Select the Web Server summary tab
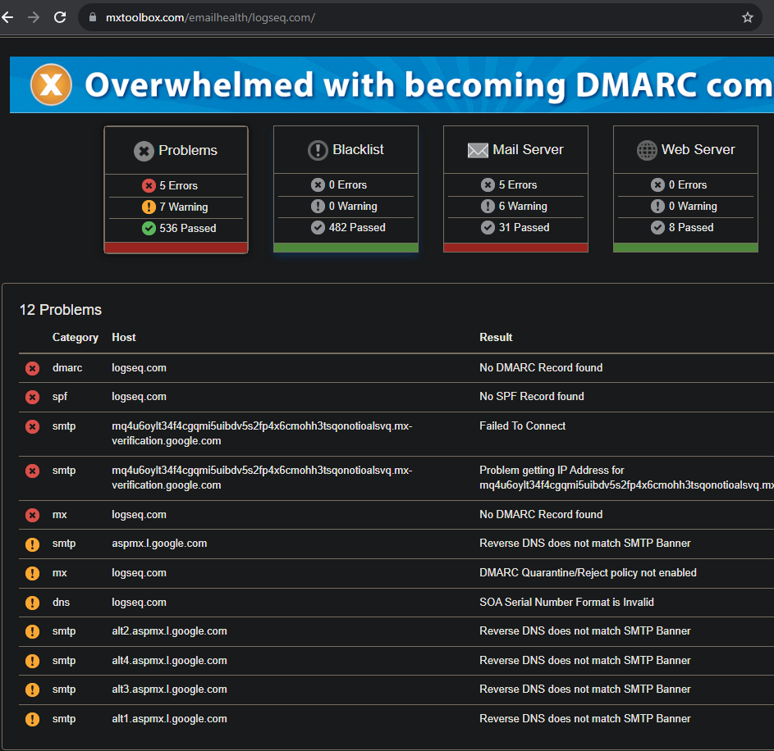The width and height of the screenshot is (774, 751). click(x=685, y=189)
